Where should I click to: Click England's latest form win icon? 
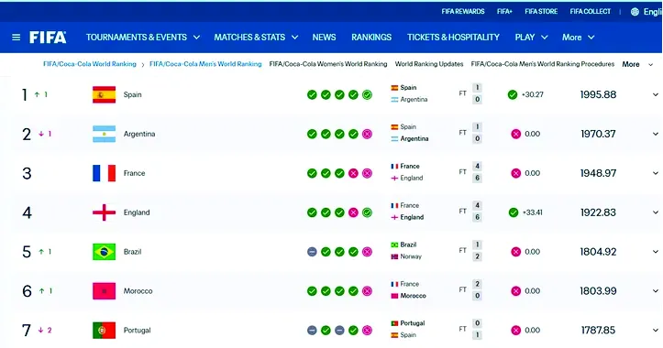pos(367,212)
